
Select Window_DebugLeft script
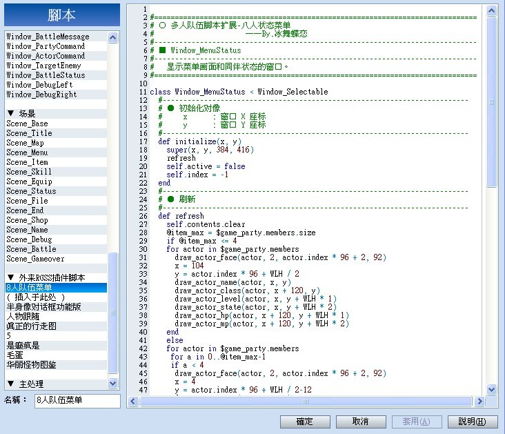click(x=56, y=85)
